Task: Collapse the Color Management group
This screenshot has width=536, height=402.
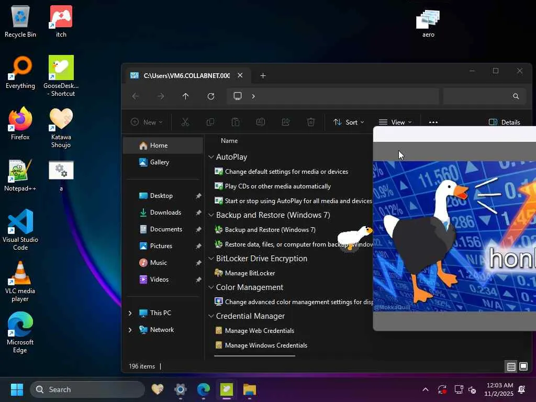Action: tap(211, 287)
